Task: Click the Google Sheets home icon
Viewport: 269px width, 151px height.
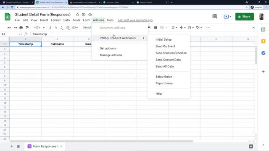Action: (8, 17)
